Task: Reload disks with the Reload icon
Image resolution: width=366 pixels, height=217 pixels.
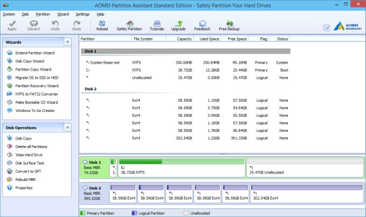Action: (x=102, y=23)
